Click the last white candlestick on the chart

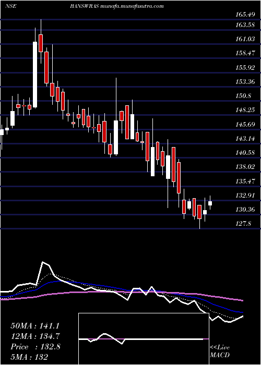tap(210, 203)
